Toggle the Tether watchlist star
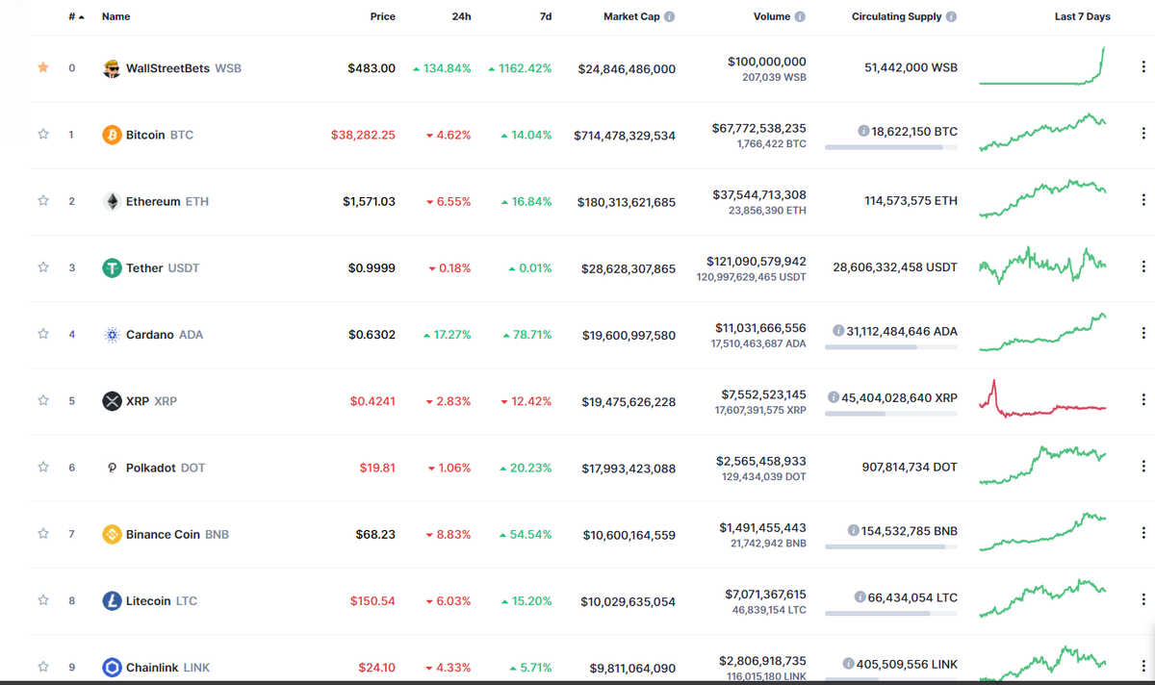The image size is (1155, 685). (43, 267)
